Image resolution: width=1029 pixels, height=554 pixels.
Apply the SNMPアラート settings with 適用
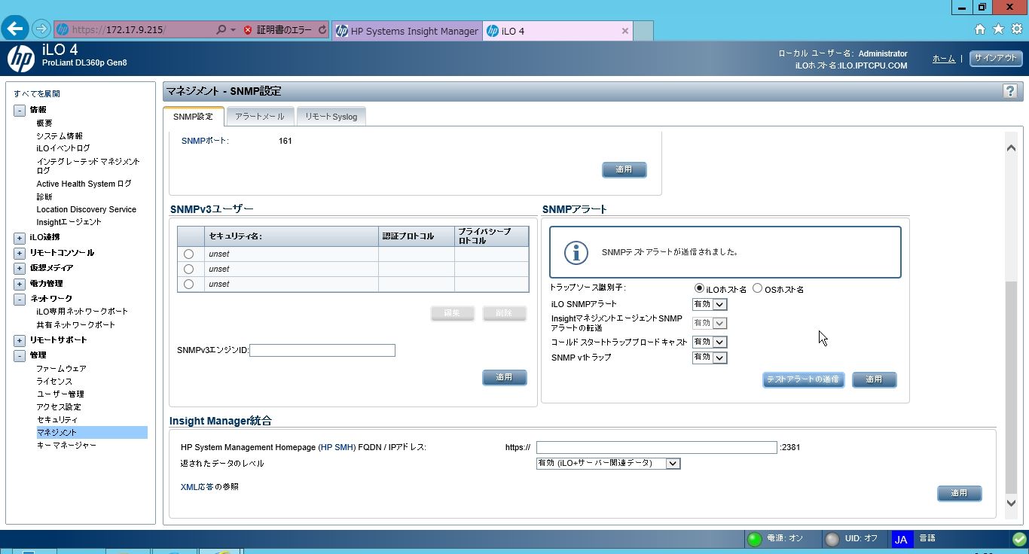tap(874, 379)
